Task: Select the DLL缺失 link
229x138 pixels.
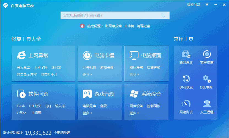Action: pyautogui.click(x=35, y=106)
